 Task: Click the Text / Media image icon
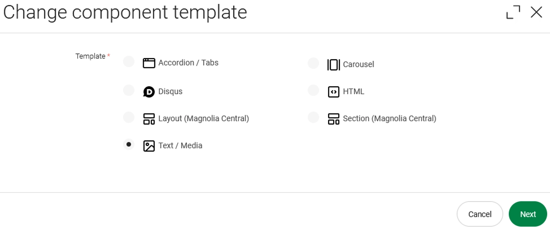(x=149, y=146)
